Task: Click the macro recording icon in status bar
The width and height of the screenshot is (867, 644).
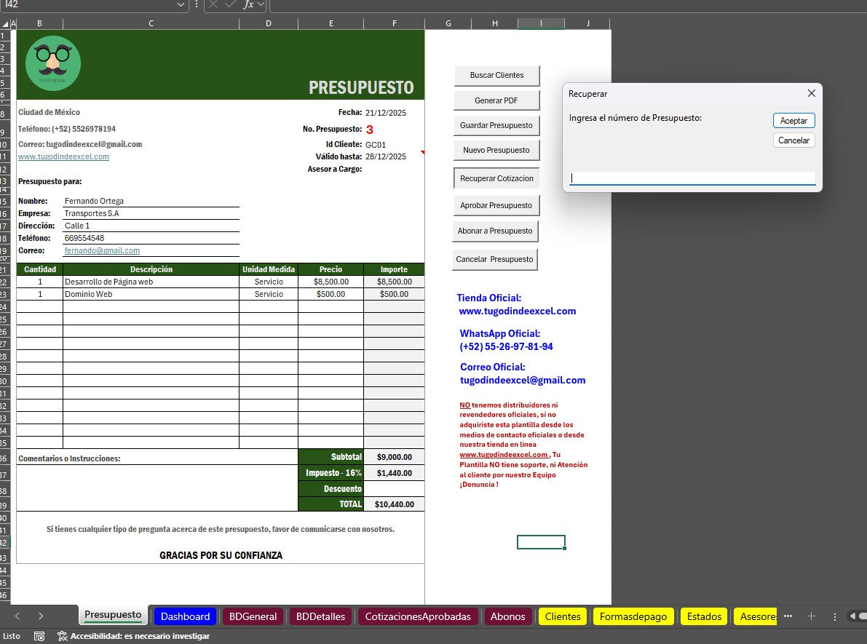Action: [x=39, y=635]
